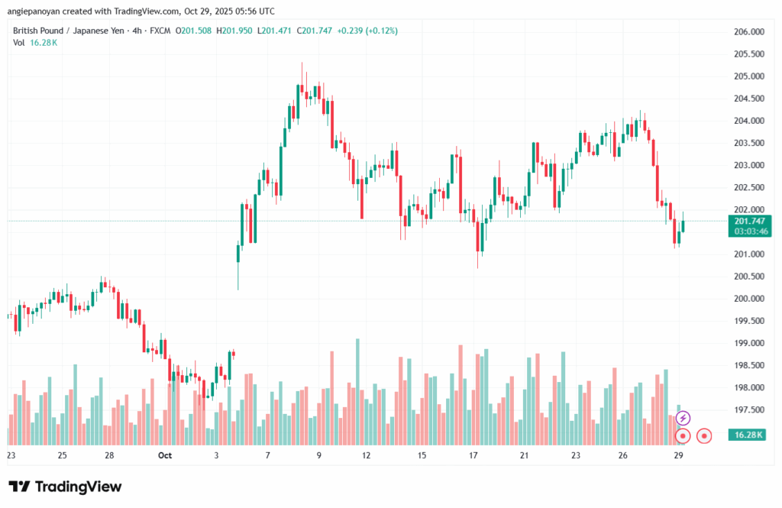This screenshot has width=782, height=508.
Task: Open the rightmost red event marker
Action: click(x=705, y=436)
